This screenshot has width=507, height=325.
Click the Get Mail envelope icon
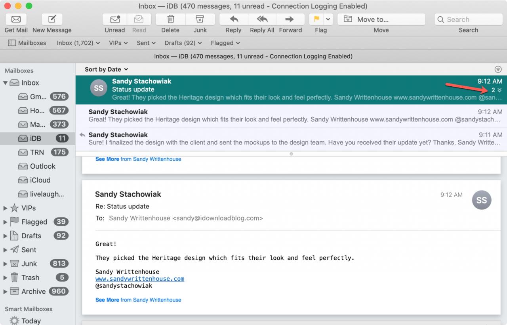(16, 19)
